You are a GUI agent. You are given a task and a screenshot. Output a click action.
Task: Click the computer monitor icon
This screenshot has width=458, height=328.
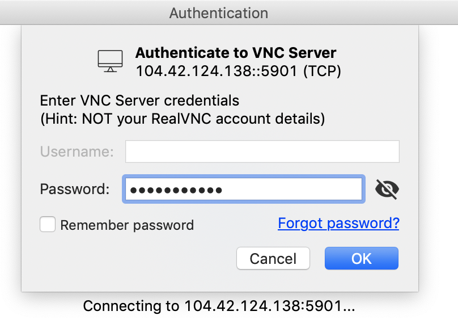[110, 61]
